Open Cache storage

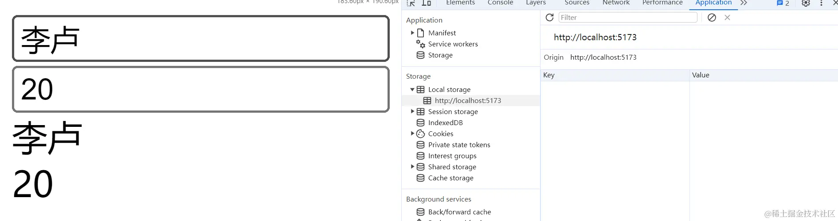(x=450, y=178)
